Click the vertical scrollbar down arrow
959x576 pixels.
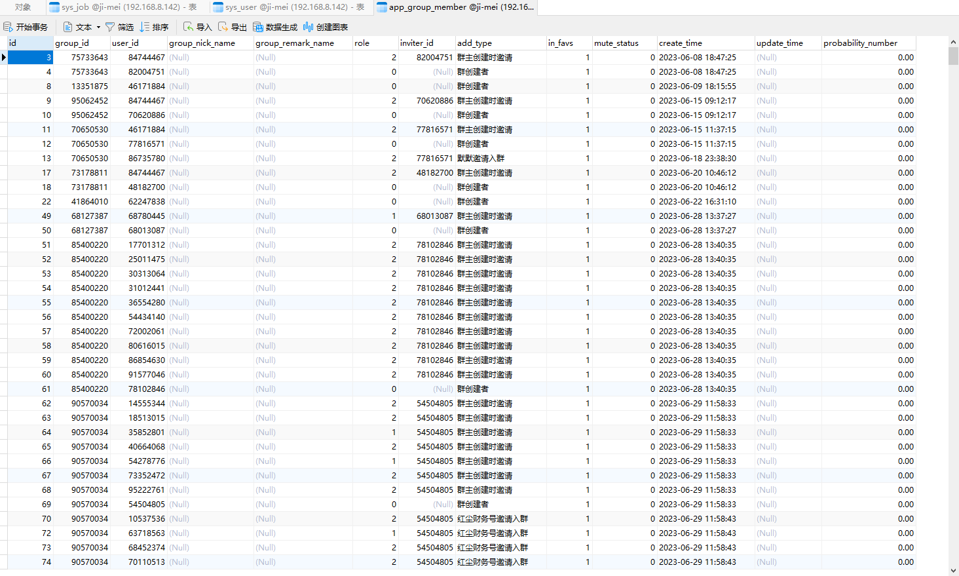[953, 571]
